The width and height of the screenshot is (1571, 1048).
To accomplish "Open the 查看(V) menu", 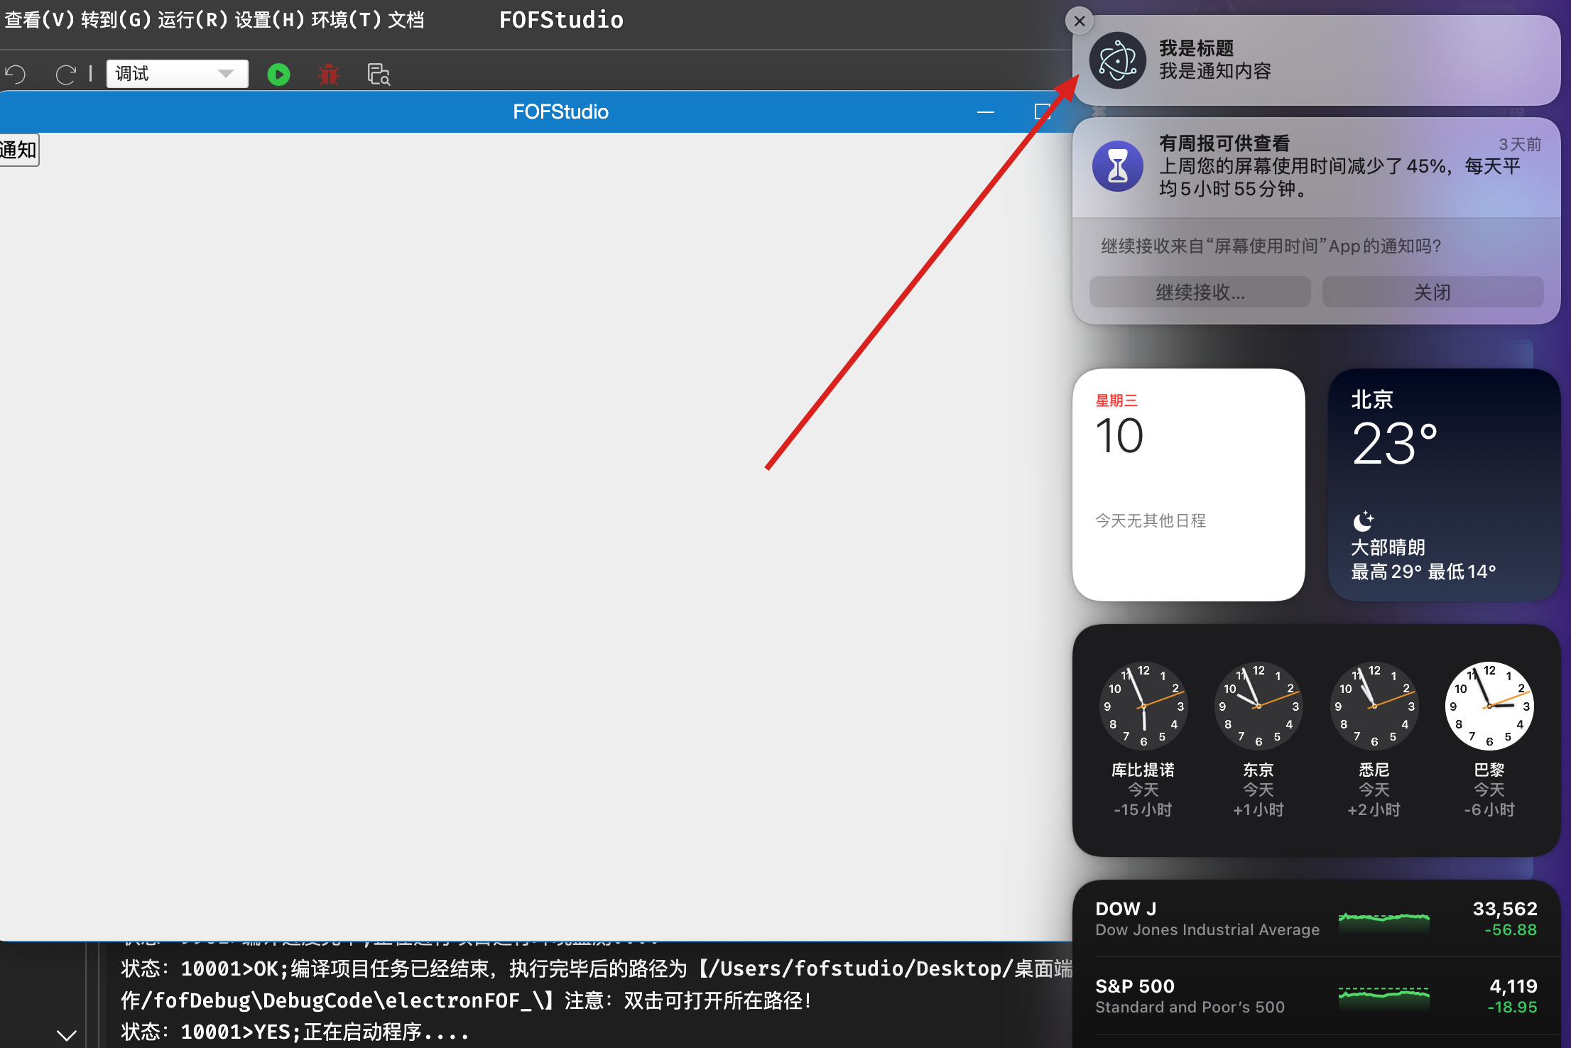I will click(x=39, y=20).
